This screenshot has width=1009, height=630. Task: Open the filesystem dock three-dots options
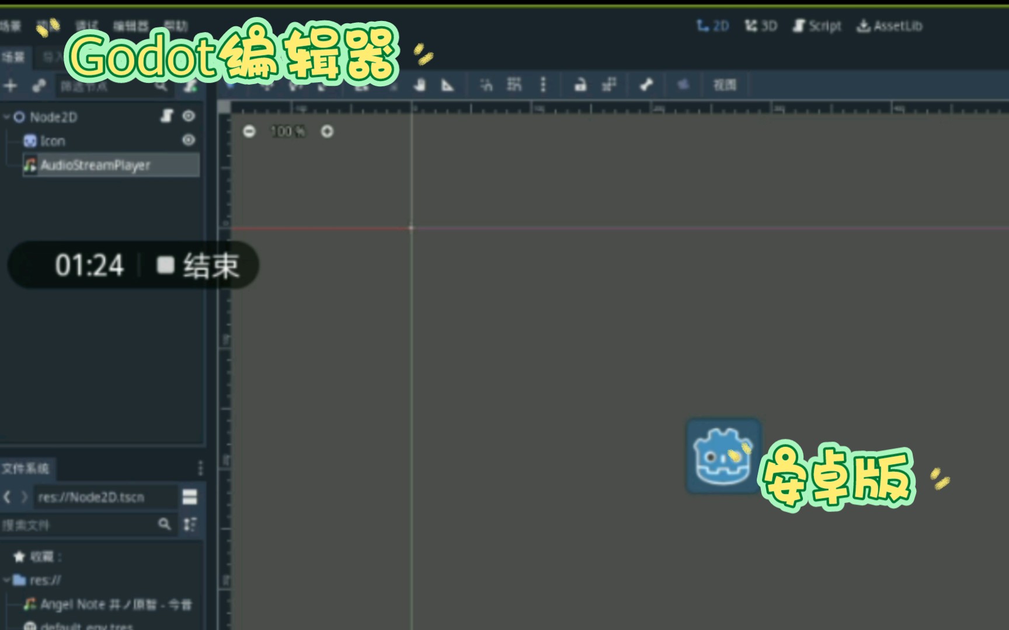coord(200,468)
